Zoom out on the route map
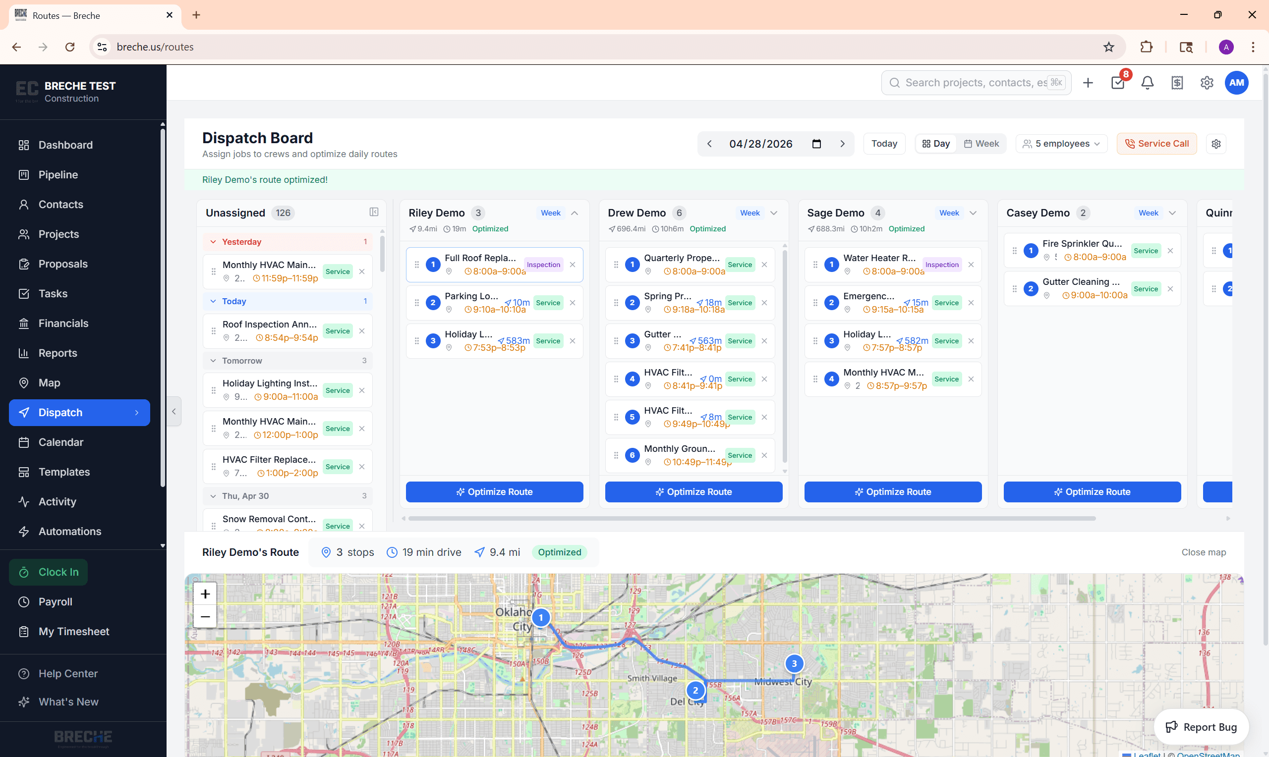The height and width of the screenshot is (757, 1269). (205, 617)
